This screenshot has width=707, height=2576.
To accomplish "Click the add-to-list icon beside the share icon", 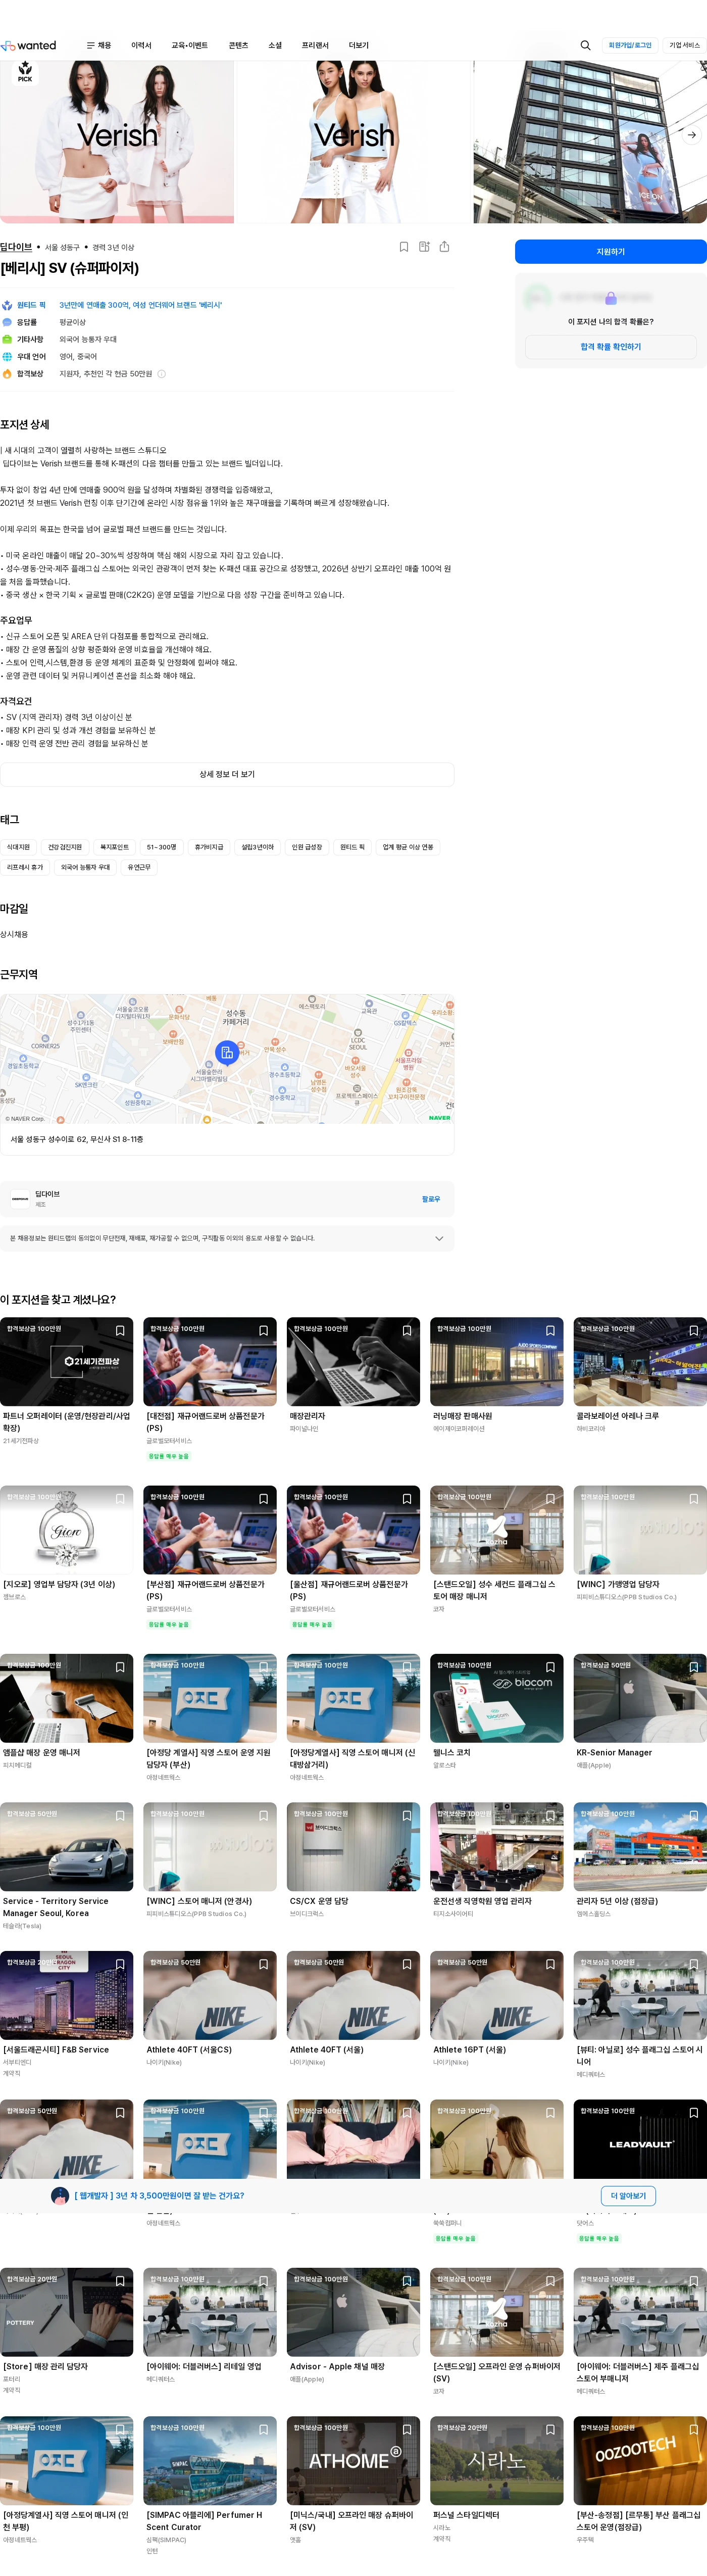I will pos(424,247).
